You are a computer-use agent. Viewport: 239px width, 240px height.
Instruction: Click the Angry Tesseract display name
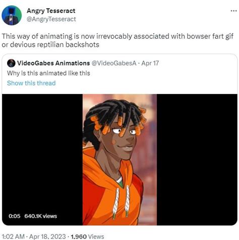[51, 11]
